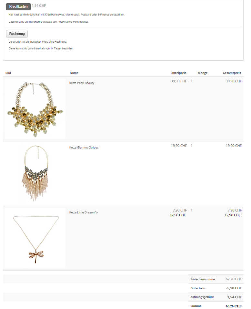Click the 1,54 CHF fee beside Kreditkarten
Viewport: 251px width, 309px height.
(x=39, y=5)
